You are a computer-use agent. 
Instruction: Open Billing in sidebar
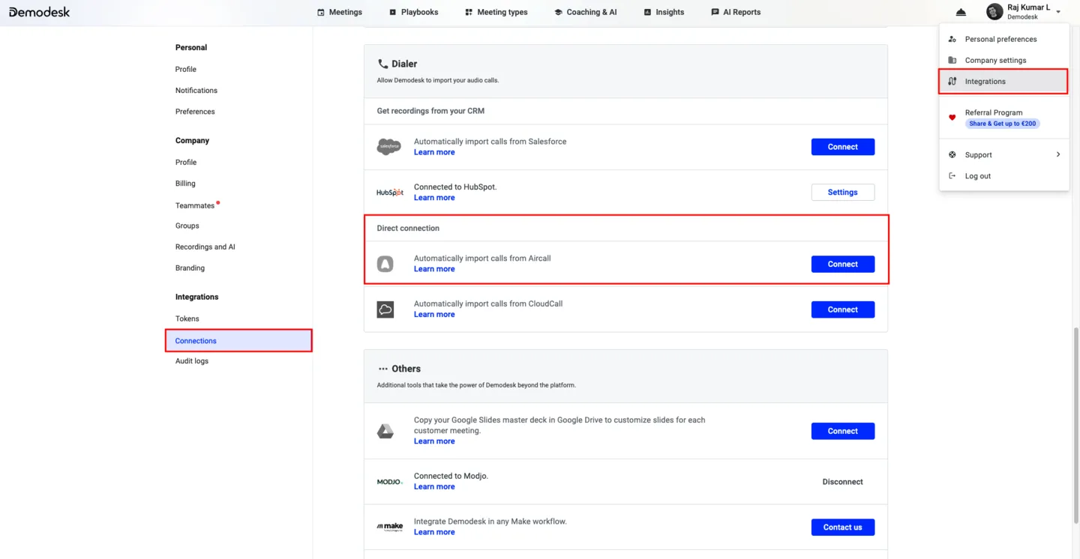pyautogui.click(x=185, y=184)
